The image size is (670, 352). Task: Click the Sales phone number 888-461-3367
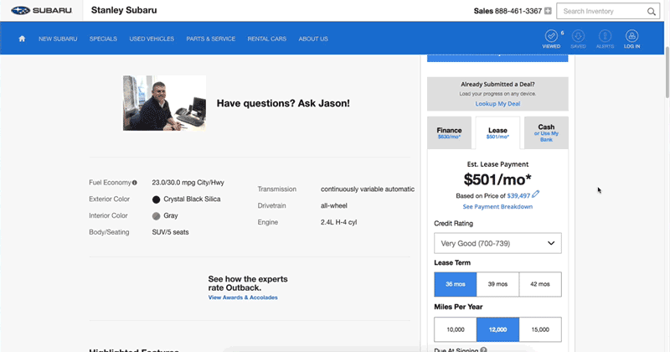pyautogui.click(x=518, y=11)
